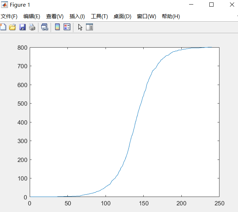Open the 工具(T) menu
This screenshot has height=212, width=238.
pos(99,16)
